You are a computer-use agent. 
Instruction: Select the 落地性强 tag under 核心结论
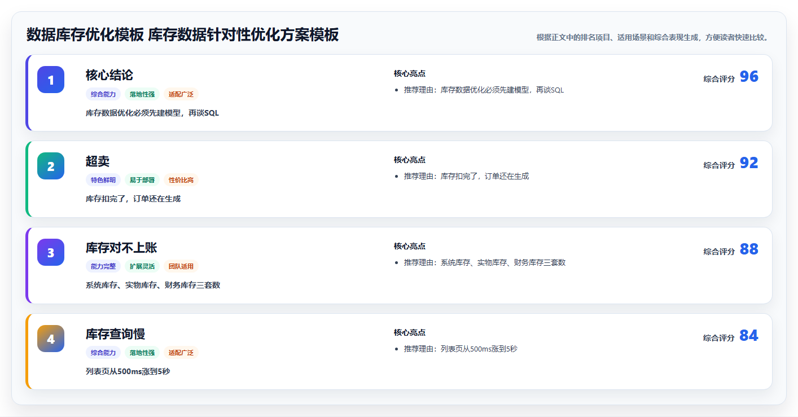142,94
